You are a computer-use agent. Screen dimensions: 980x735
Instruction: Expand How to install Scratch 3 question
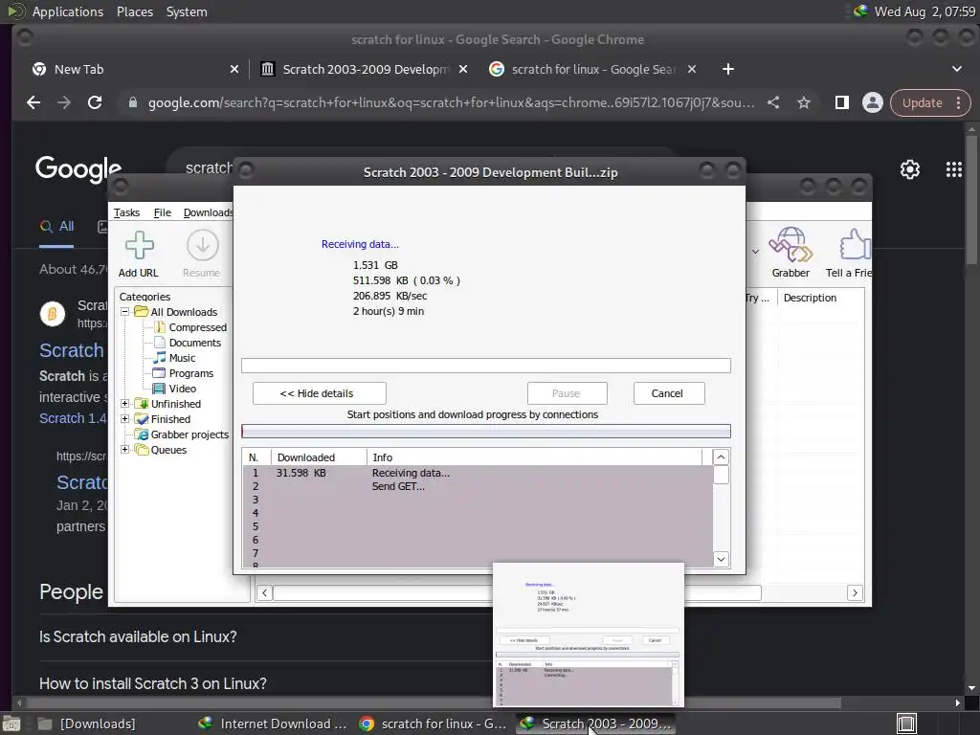pos(153,683)
